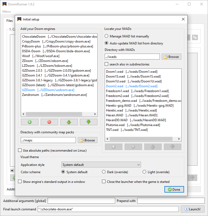Click the disabled move IWAD up arrow
208x216 pixels.
click(153, 147)
